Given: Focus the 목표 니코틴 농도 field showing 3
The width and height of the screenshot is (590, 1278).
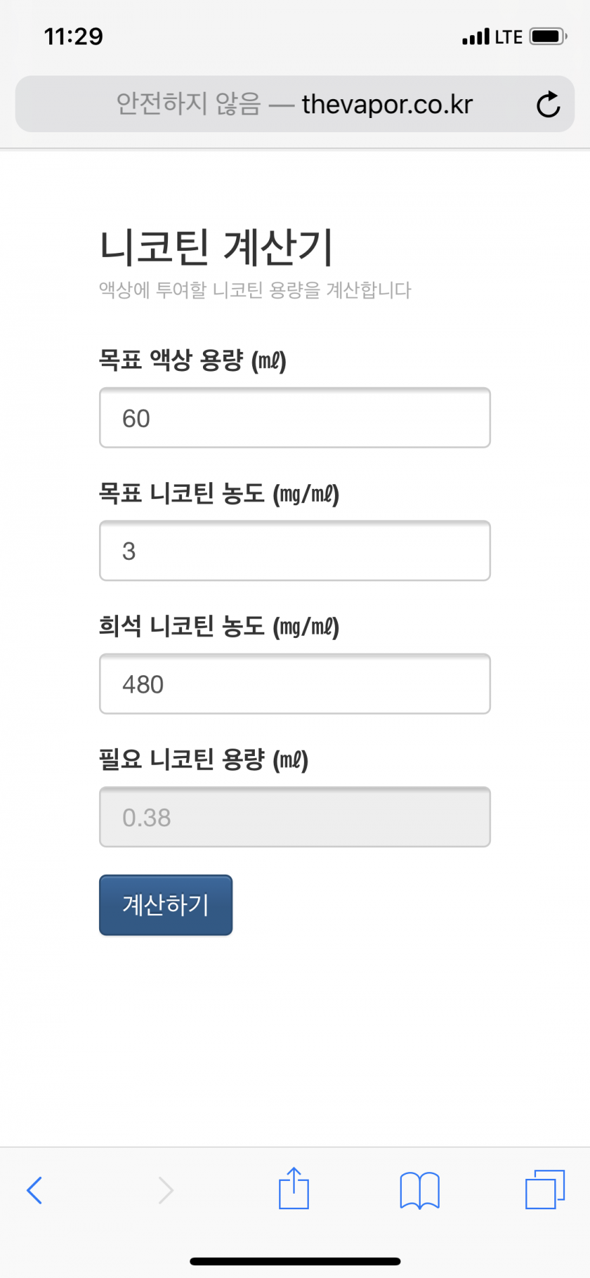Looking at the screenshot, I should point(295,551).
